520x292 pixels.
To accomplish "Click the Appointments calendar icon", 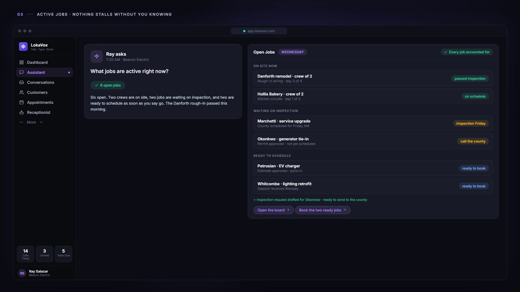I will coord(22,102).
